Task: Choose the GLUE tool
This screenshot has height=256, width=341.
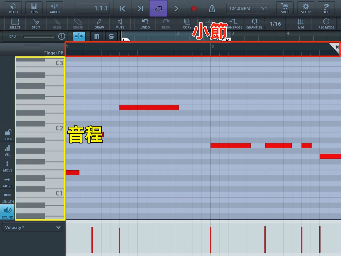Action: click(57, 24)
